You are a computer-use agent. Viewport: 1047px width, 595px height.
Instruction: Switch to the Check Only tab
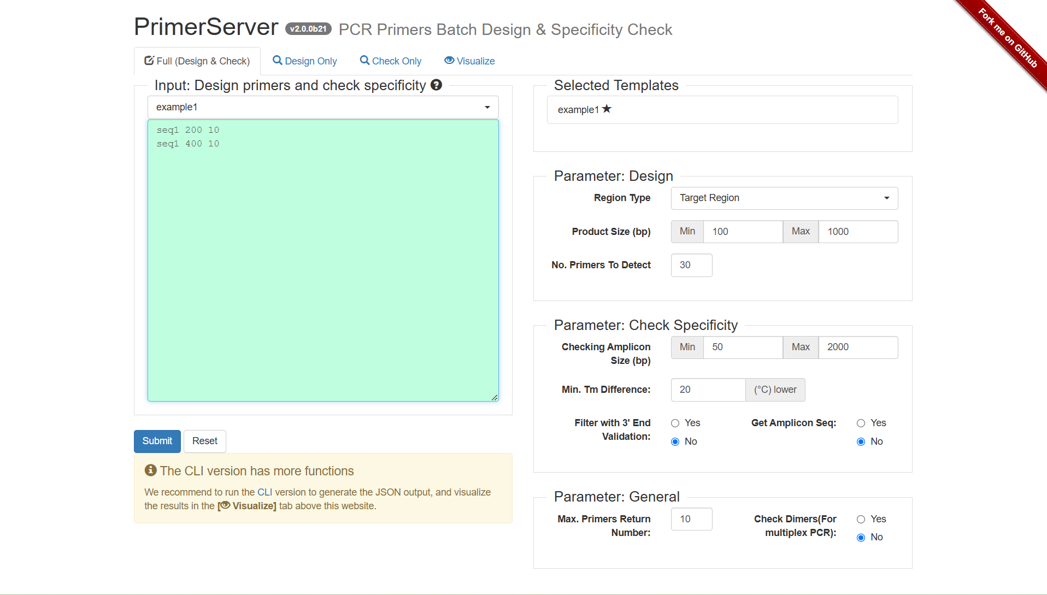[391, 61]
